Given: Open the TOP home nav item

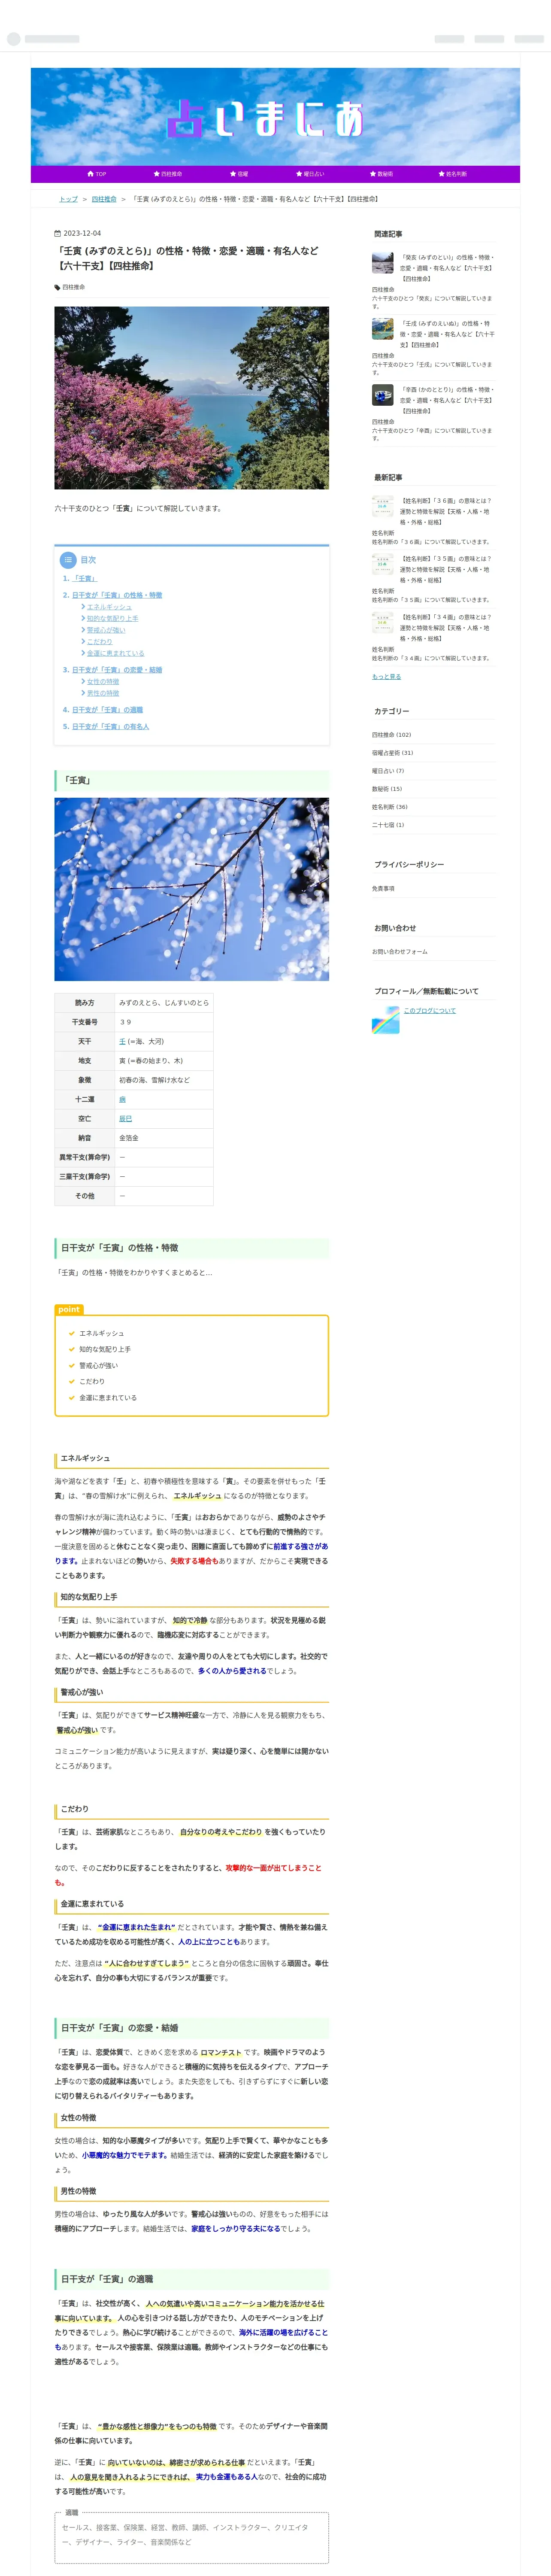Looking at the screenshot, I should [97, 174].
